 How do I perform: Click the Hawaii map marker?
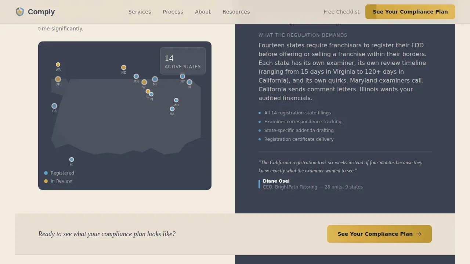(72, 159)
